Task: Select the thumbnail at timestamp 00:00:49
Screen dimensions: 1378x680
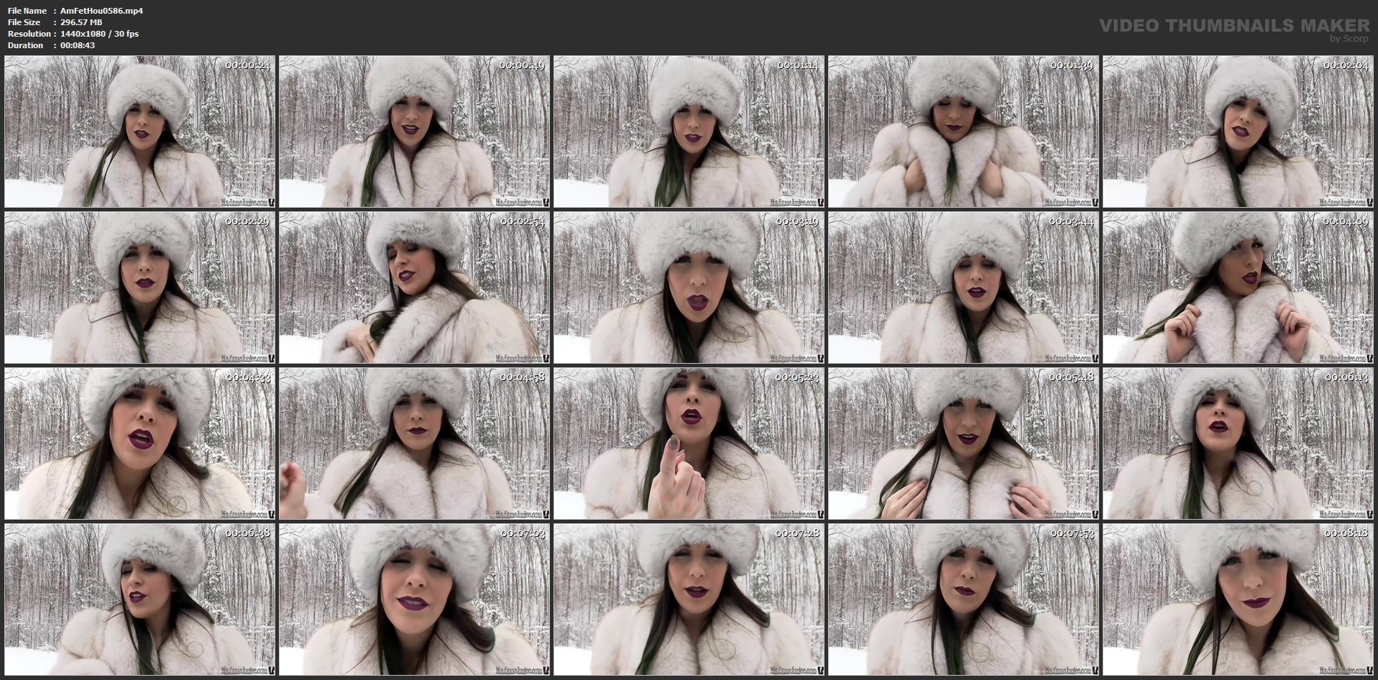Action: [x=414, y=132]
